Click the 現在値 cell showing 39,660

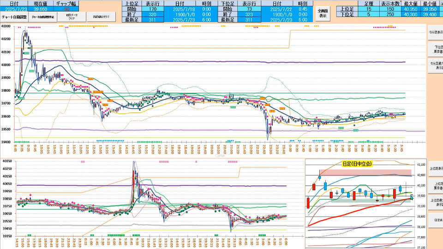[40, 8]
